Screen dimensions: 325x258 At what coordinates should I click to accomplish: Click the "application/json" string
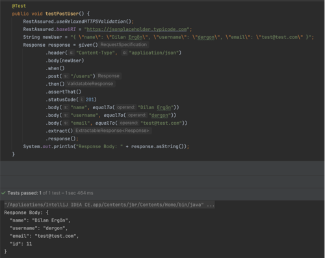[x=153, y=53]
